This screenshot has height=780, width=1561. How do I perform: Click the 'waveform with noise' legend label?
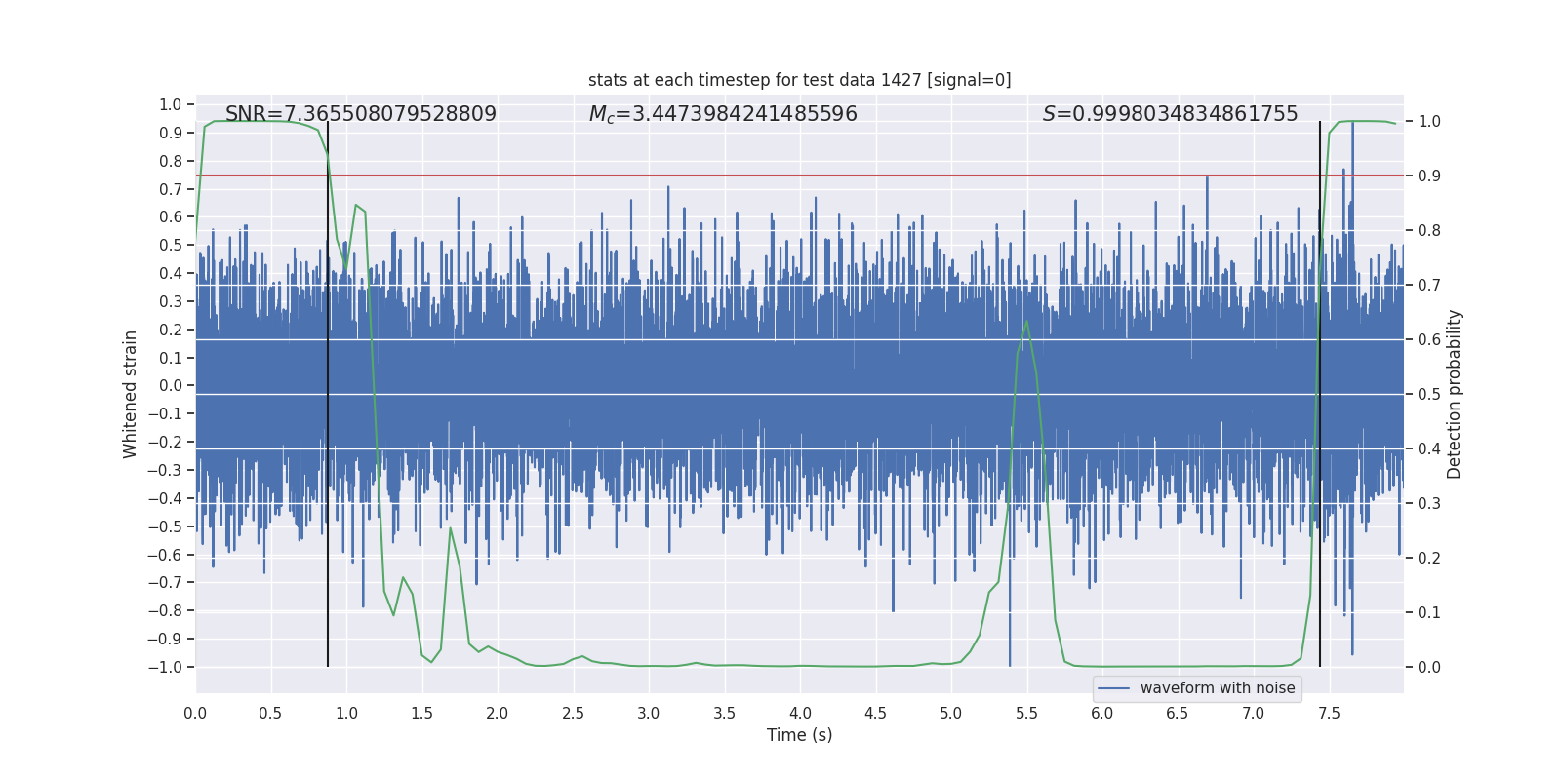[1218, 688]
